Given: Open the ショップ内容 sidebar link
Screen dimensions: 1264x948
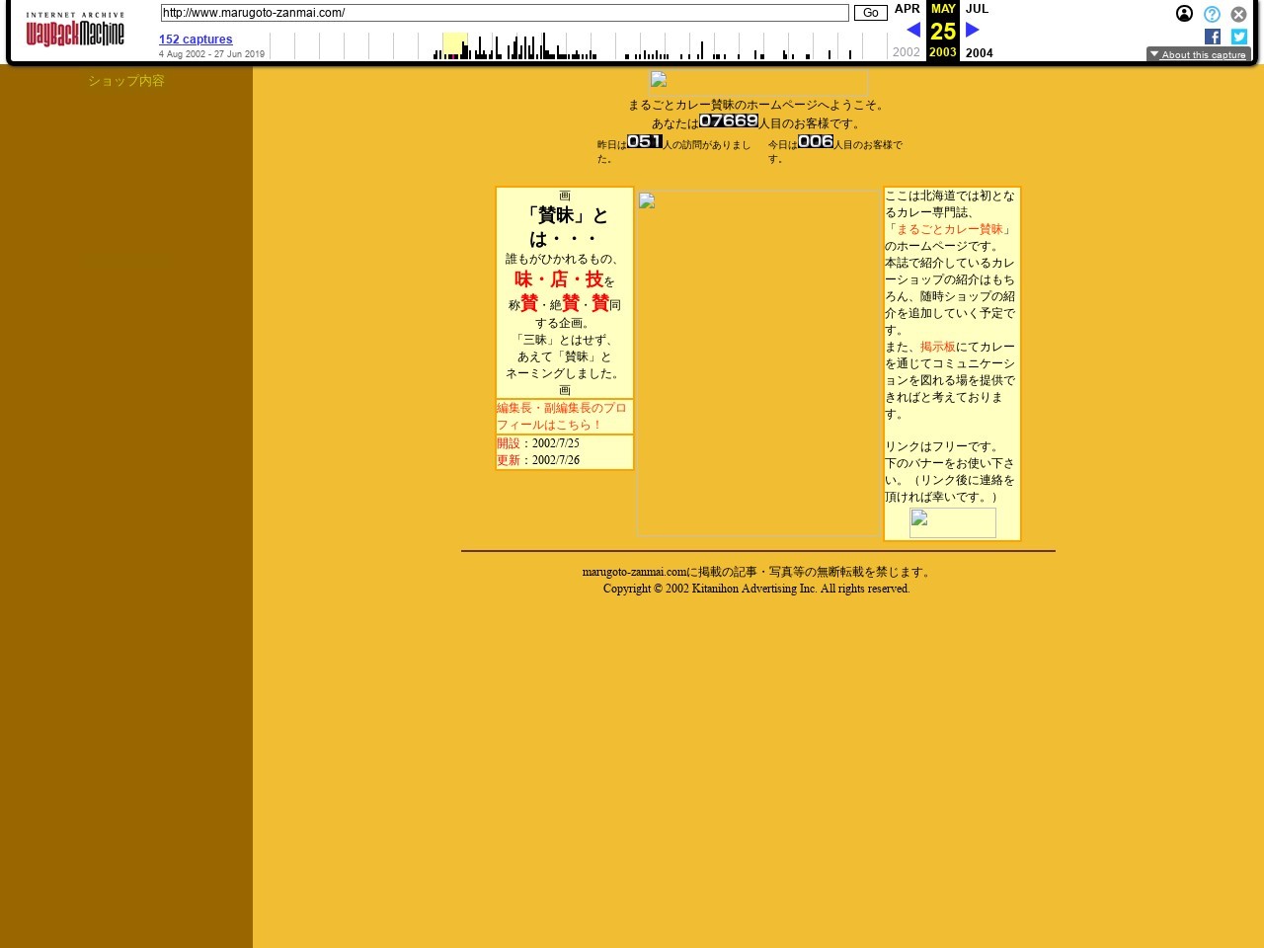Looking at the screenshot, I should [125, 81].
